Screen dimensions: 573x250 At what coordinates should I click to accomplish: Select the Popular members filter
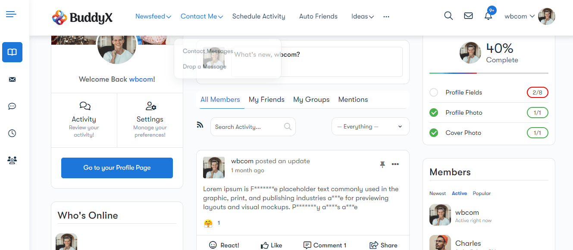click(482, 193)
